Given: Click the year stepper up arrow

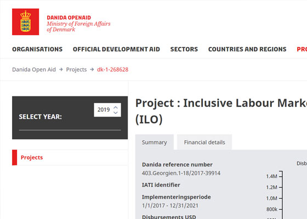Looking at the screenshot, I should pos(116,107).
